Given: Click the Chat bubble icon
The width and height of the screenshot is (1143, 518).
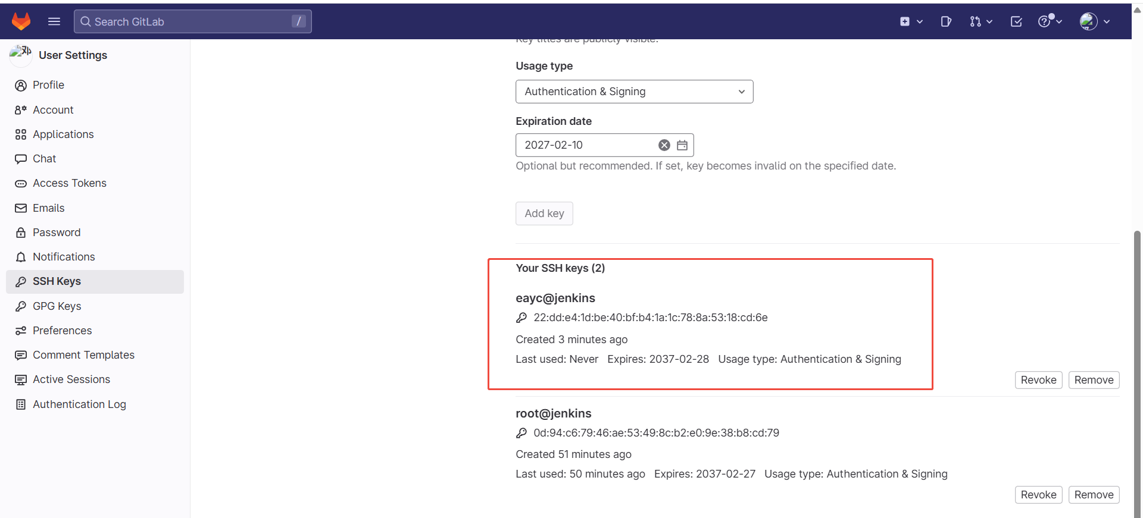Looking at the screenshot, I should pyautogui.click(x=21, y=159).
